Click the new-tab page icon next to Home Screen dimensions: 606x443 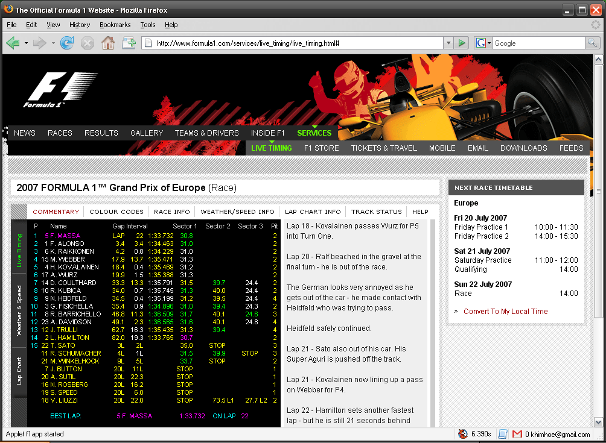tap(129, 43)
